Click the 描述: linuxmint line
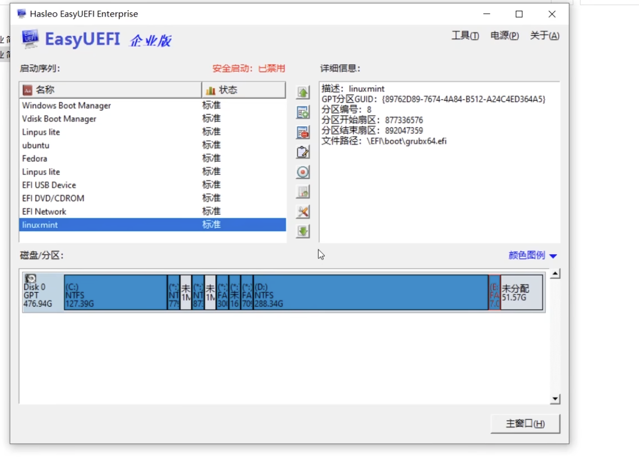Screen dimensions: 639x472 pos(353,89)
